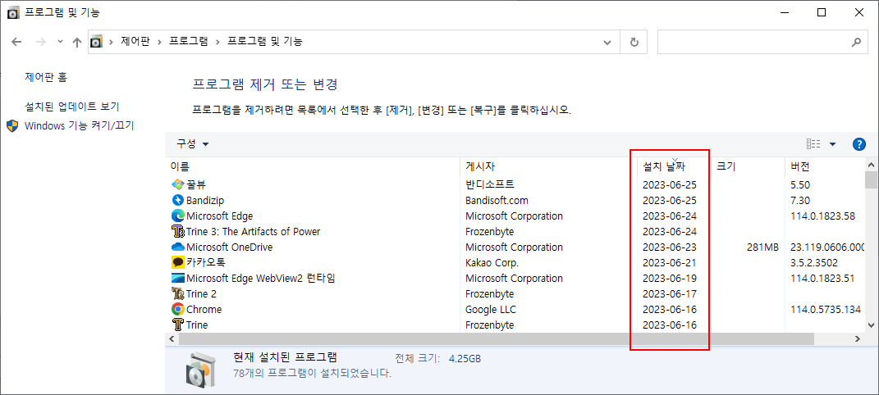Click the 카카오톡 program icon
The image size is (879, 395).
[178, 262]
